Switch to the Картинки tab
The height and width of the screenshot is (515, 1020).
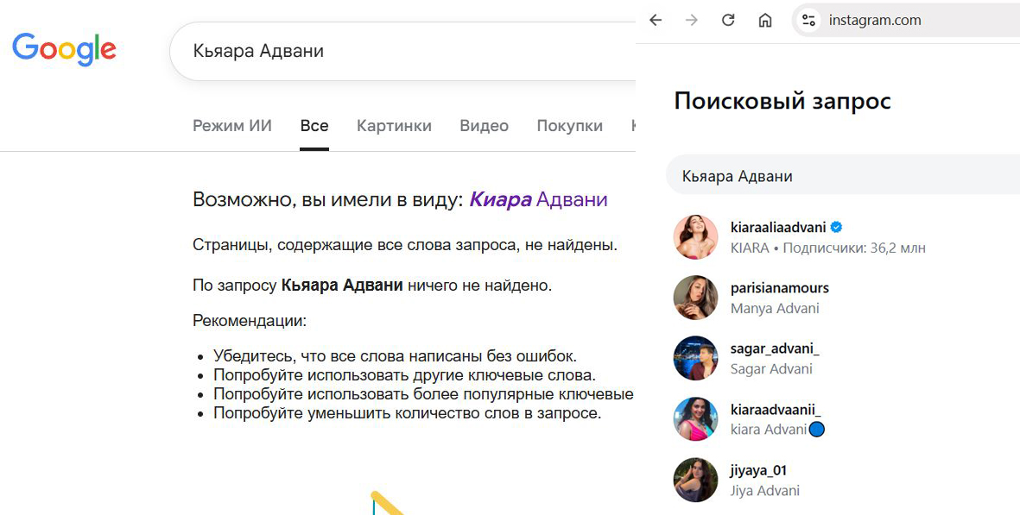[x=394, y=126]
